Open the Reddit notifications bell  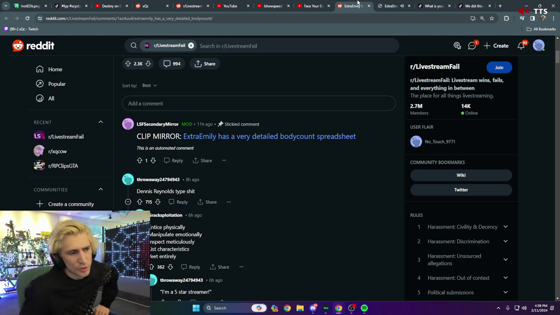pos(521,46)
